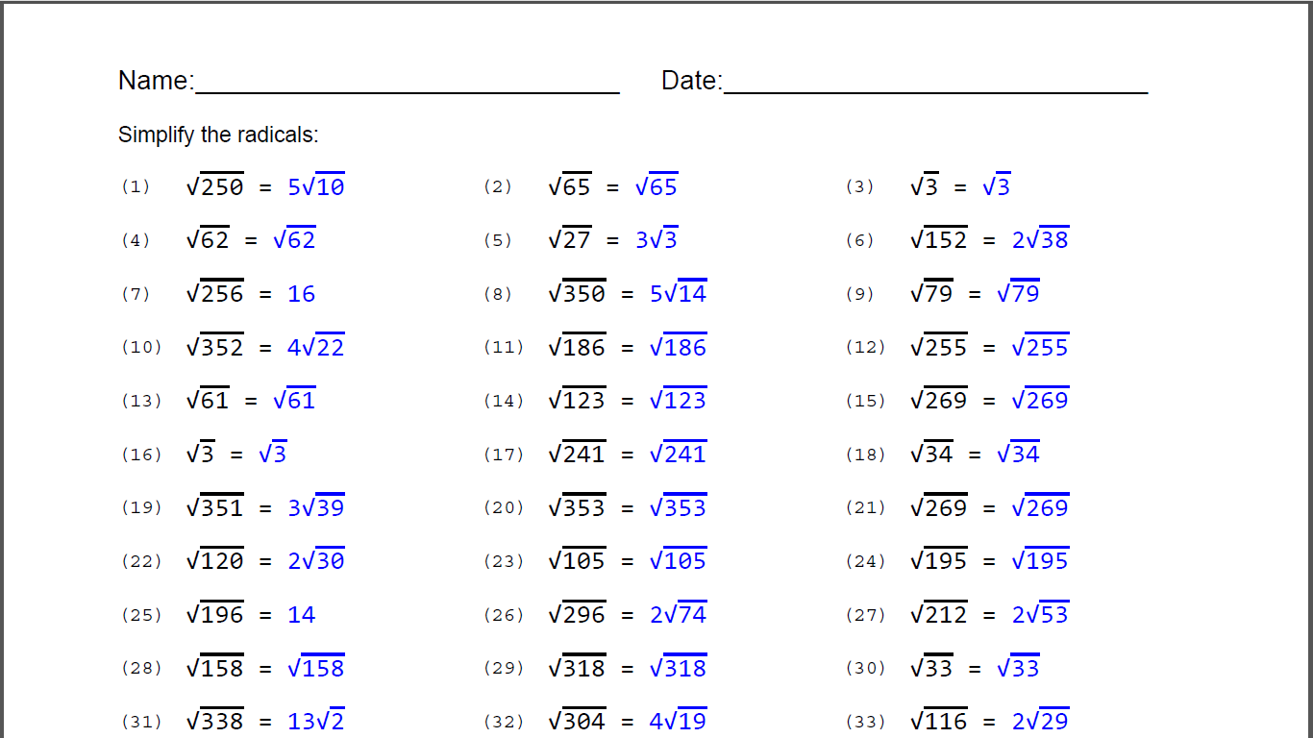Click the blue answer 3√39

coord(316,507)
